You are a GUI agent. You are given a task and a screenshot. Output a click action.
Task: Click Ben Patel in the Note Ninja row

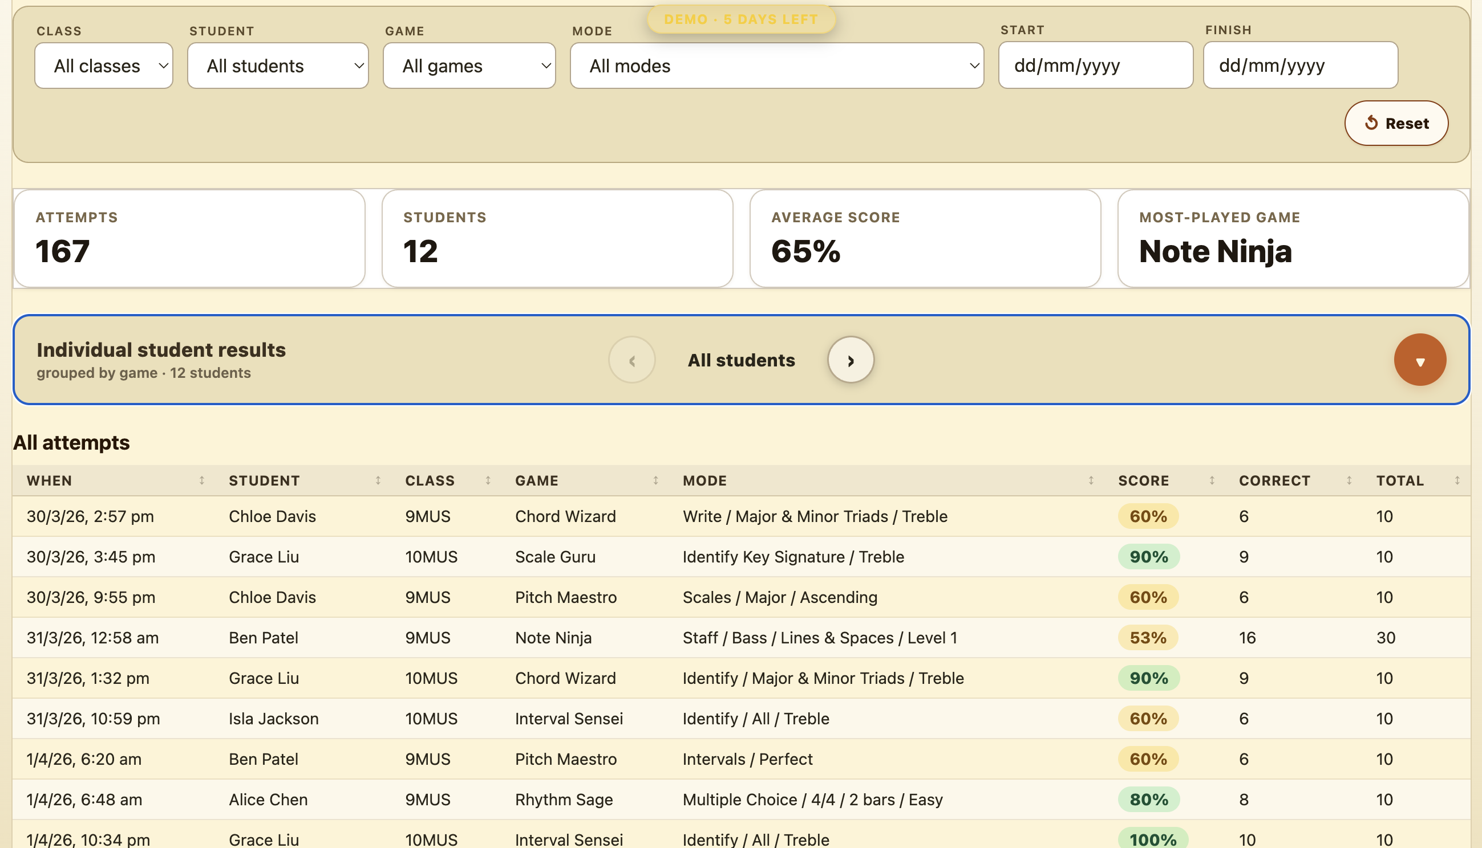tap(264, 638)
